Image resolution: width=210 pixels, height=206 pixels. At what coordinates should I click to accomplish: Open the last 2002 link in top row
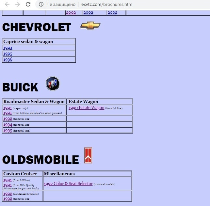(112, 13)
